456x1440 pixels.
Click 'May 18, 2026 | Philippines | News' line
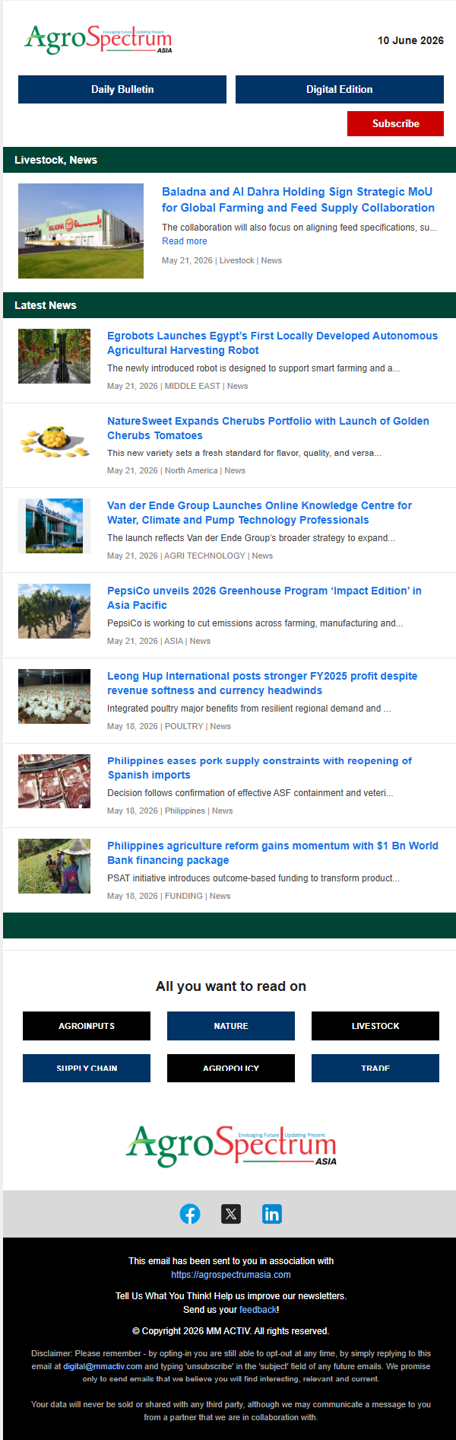pos(169,811)
